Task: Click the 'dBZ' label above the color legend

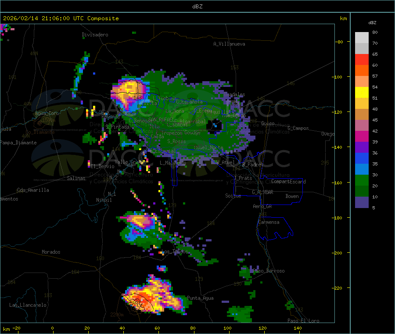Action: tap(372, 23)
